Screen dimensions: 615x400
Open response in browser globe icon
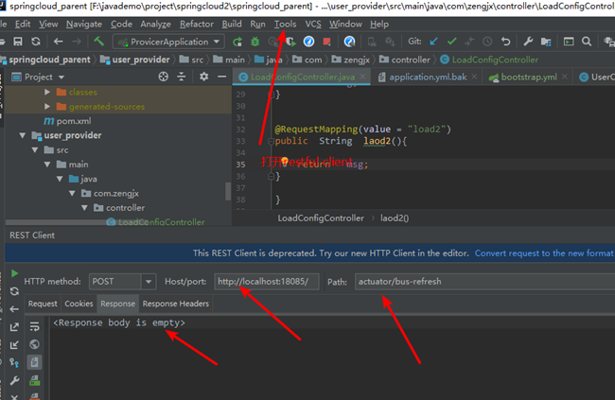click(x=34, y=344)
